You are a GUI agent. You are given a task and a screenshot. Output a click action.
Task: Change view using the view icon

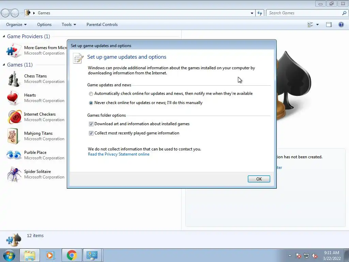[x=310, y=25]
